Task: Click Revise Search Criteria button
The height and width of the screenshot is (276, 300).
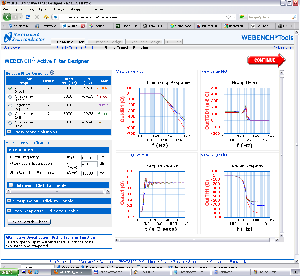Action: pyautogui.click(x=29, y=222)
